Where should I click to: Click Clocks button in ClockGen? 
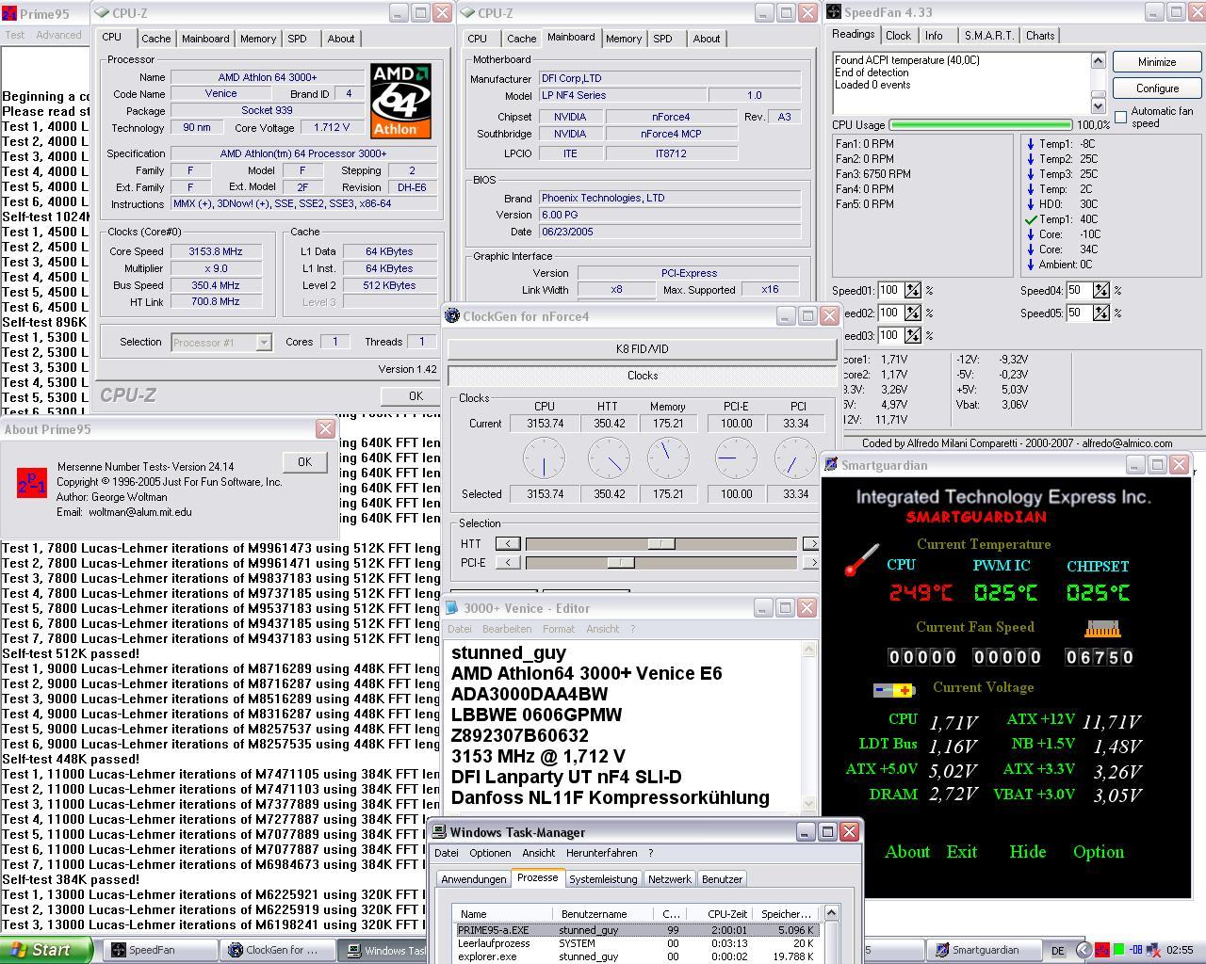click(x=642, y=376)
